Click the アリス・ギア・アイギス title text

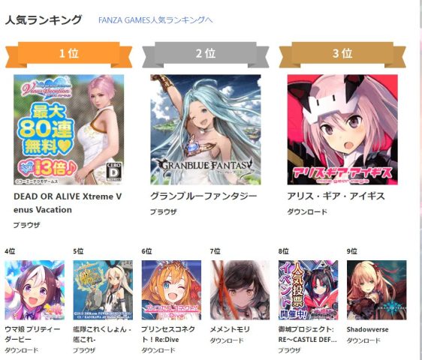click(336, 196)
